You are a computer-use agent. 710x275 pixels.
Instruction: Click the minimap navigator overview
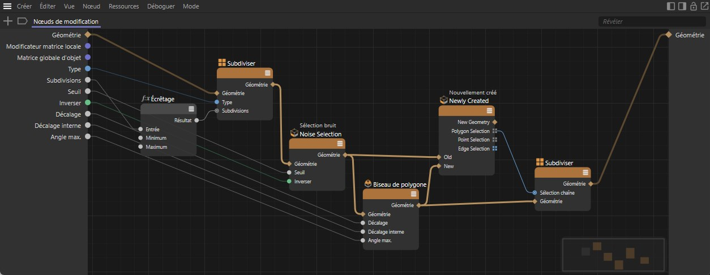[x=613, y=255]
